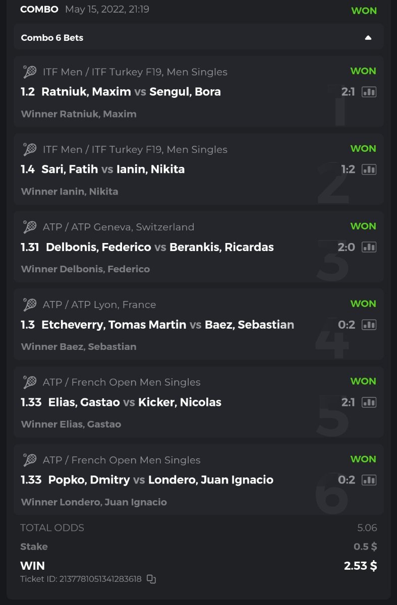This screenshot has height=605, width=397.
Task: Open Elias, Gastao vs Kicker, Nicolas match
Action: click(135, 402)
